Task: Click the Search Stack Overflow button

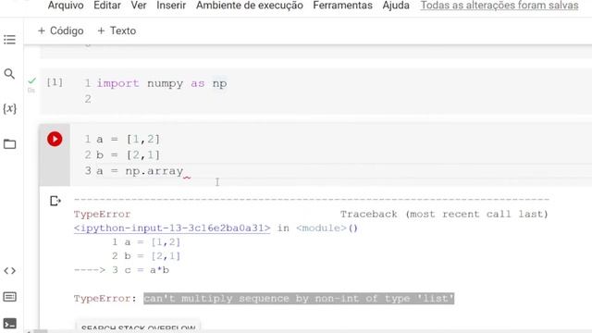Action: pos(138,327)
